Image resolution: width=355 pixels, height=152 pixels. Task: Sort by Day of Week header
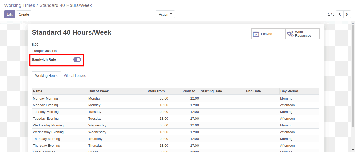109,91
